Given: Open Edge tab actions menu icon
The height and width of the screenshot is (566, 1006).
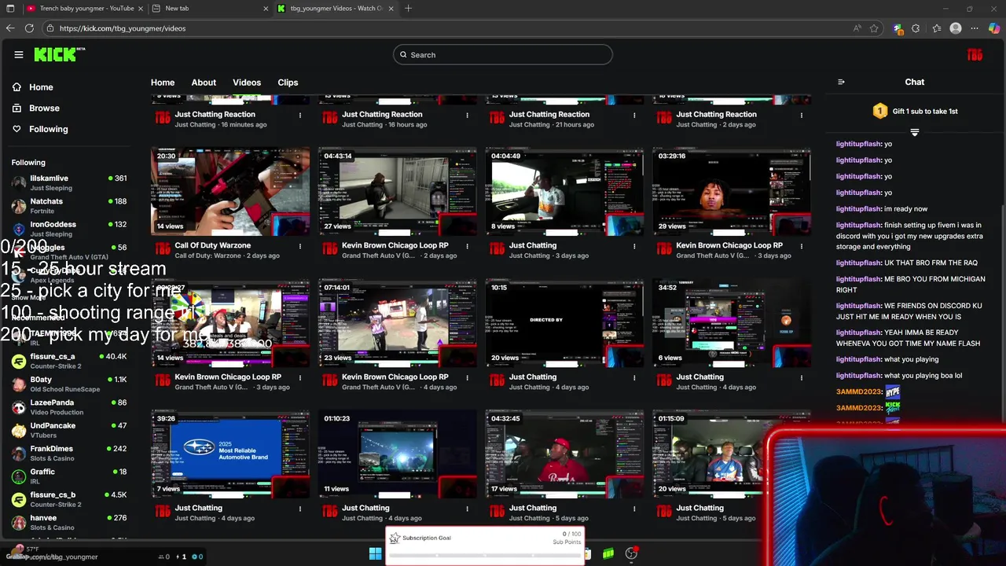Looking at the screenshot, I should [10, 8].
